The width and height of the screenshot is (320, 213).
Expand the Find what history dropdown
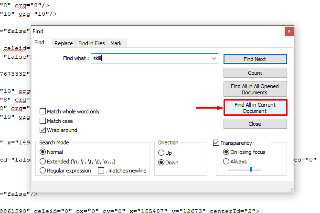click(x=214, y=59)
